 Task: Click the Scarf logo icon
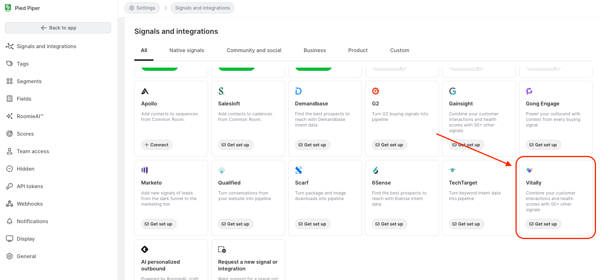pyautogui.click(x=299, y=170)
